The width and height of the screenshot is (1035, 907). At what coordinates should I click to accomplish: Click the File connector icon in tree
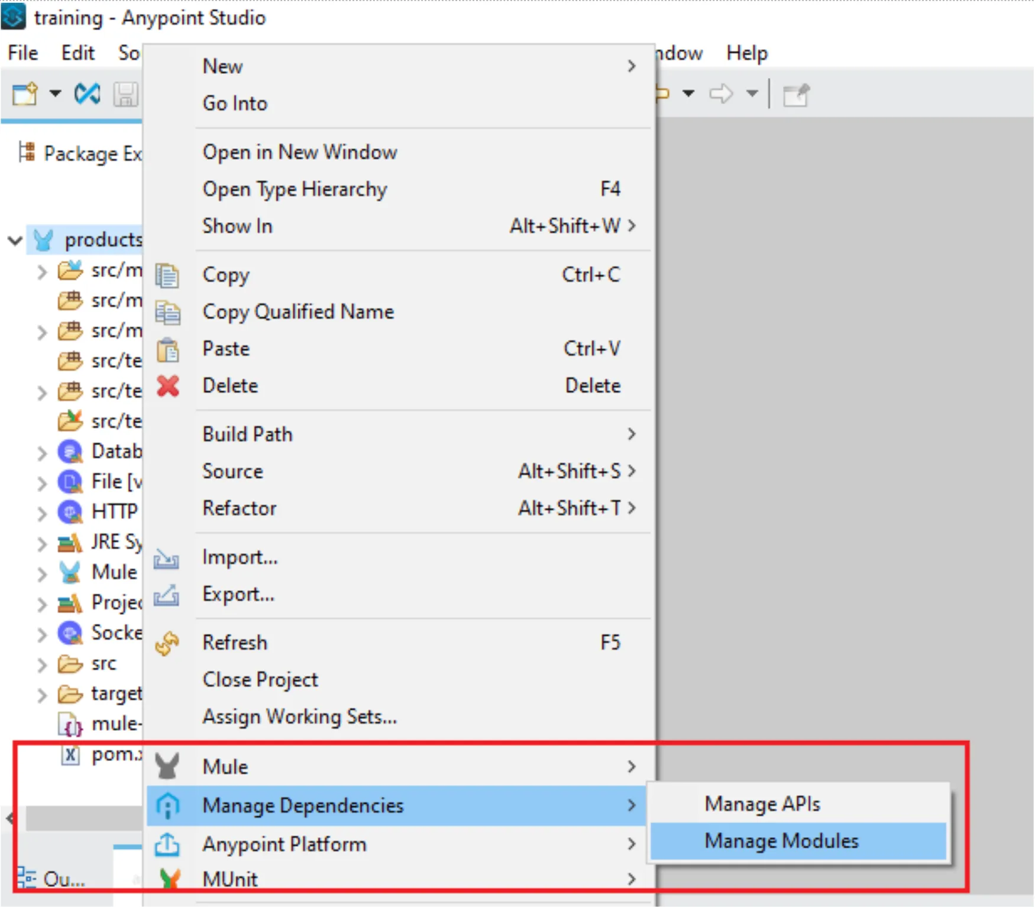(x=70, y=482)
